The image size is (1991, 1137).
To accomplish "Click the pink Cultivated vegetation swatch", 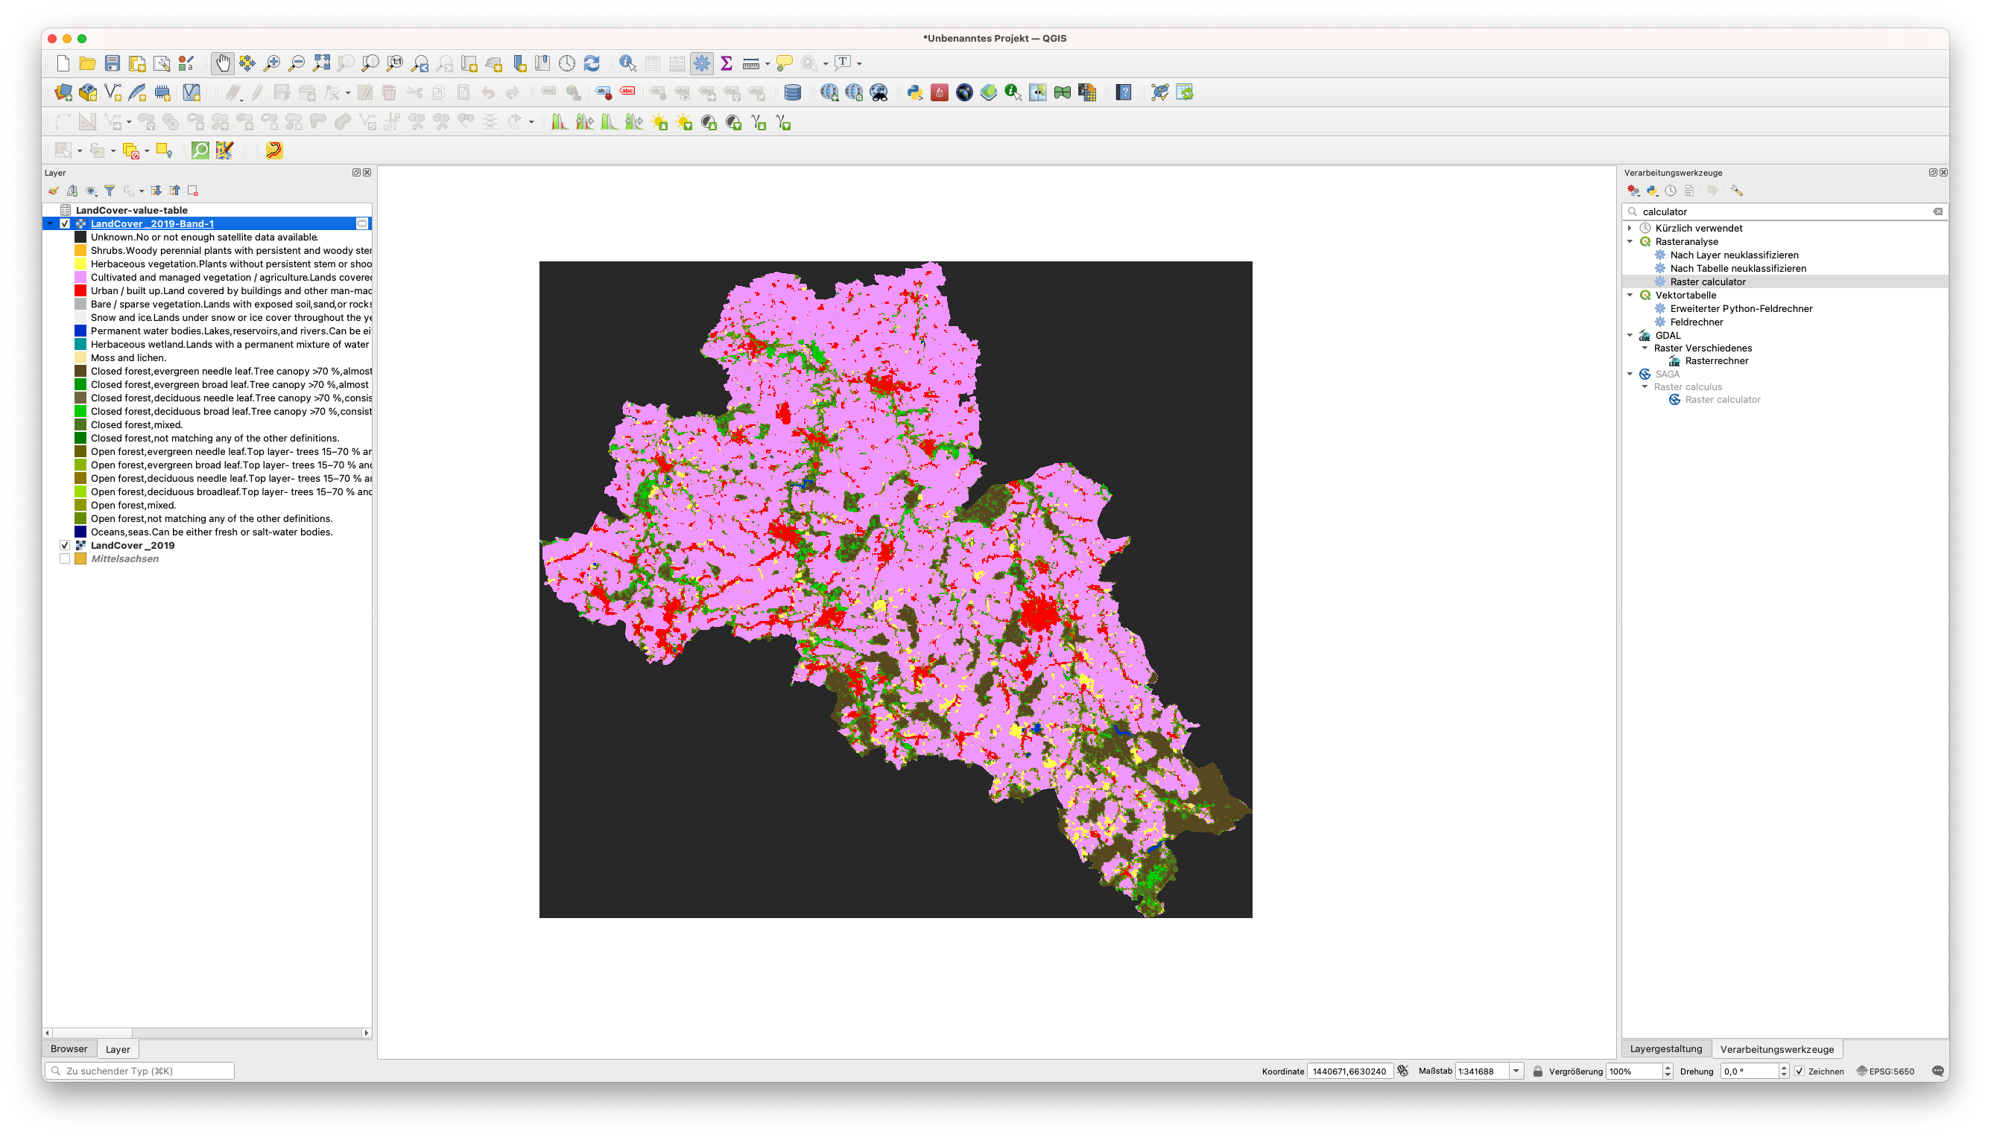I will [80, 277].
